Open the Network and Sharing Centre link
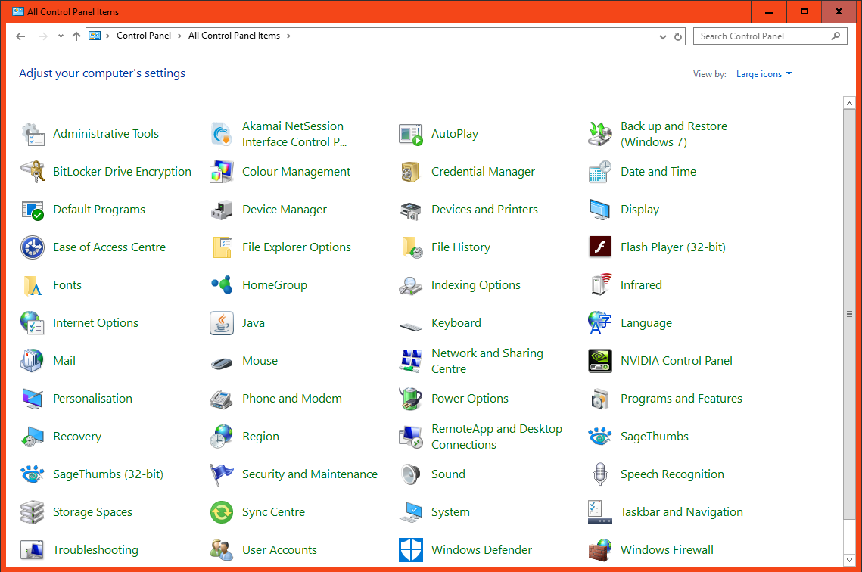The width and height of the screenshot is (862, 572). [487, 361]
